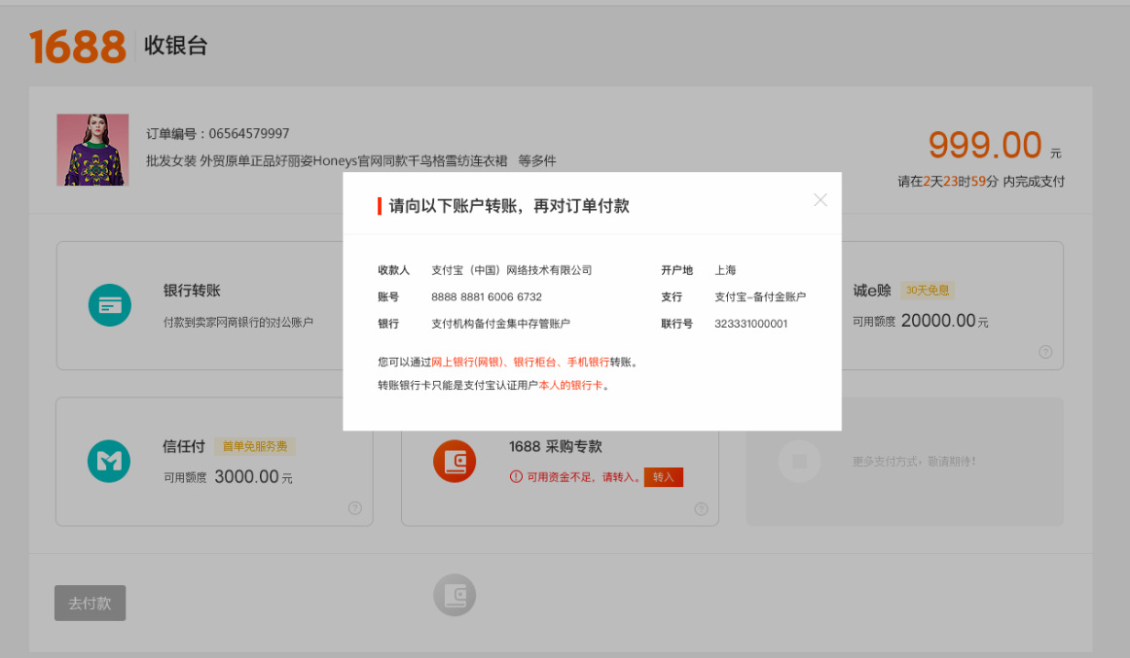This screenshot has width=1130, height=658.
Task: Click the red text 本人的银行卡
Action: 570,385
